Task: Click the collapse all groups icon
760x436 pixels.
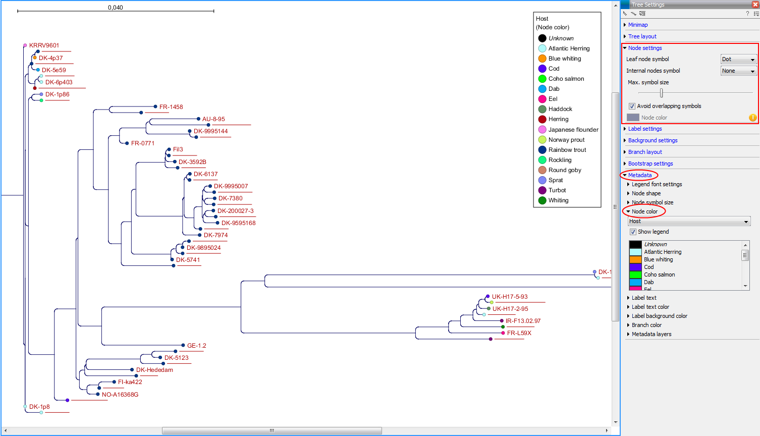Action: click(x=633, y=14)
